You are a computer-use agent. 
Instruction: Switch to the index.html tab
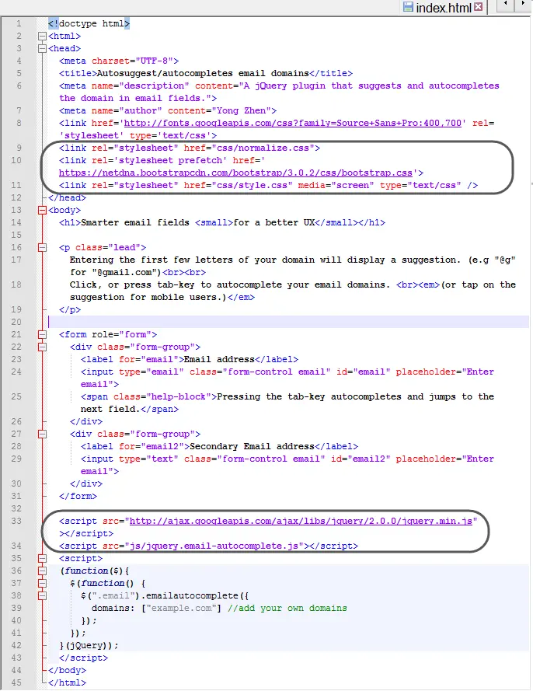(443, 8)
